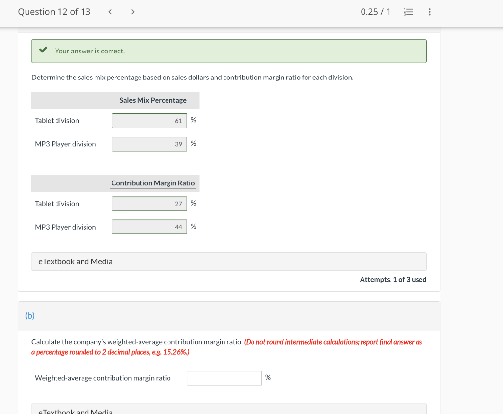
Task: Click the 'Weighted-average contribution margin ratio' label
Action: click(x=103, y=378)
